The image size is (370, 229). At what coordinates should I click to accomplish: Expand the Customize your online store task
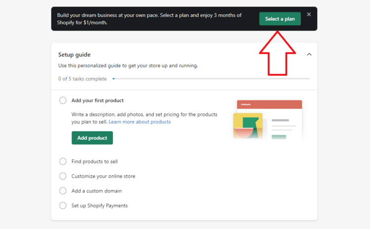[x=103, y=176]
